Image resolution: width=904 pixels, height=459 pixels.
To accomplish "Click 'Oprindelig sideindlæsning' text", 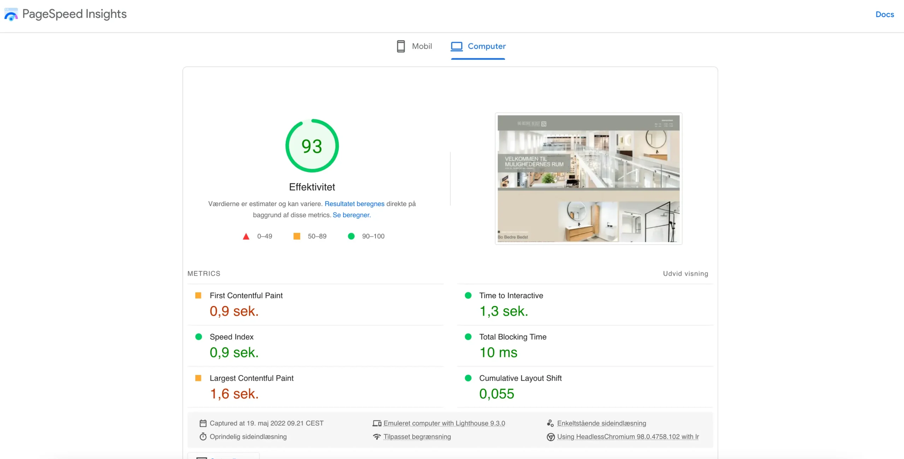I will tap(248, 437).
